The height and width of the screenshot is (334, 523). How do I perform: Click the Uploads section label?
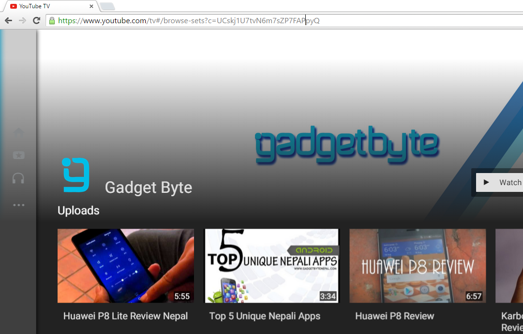coord(78,210)
